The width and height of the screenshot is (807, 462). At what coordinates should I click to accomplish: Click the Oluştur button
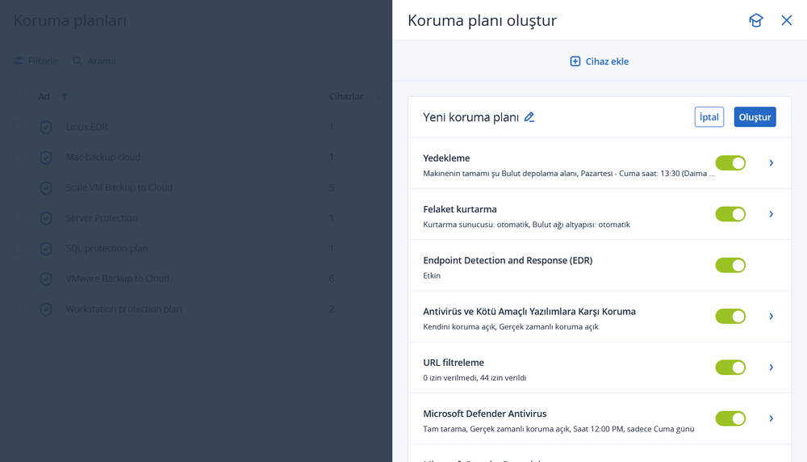755,117
